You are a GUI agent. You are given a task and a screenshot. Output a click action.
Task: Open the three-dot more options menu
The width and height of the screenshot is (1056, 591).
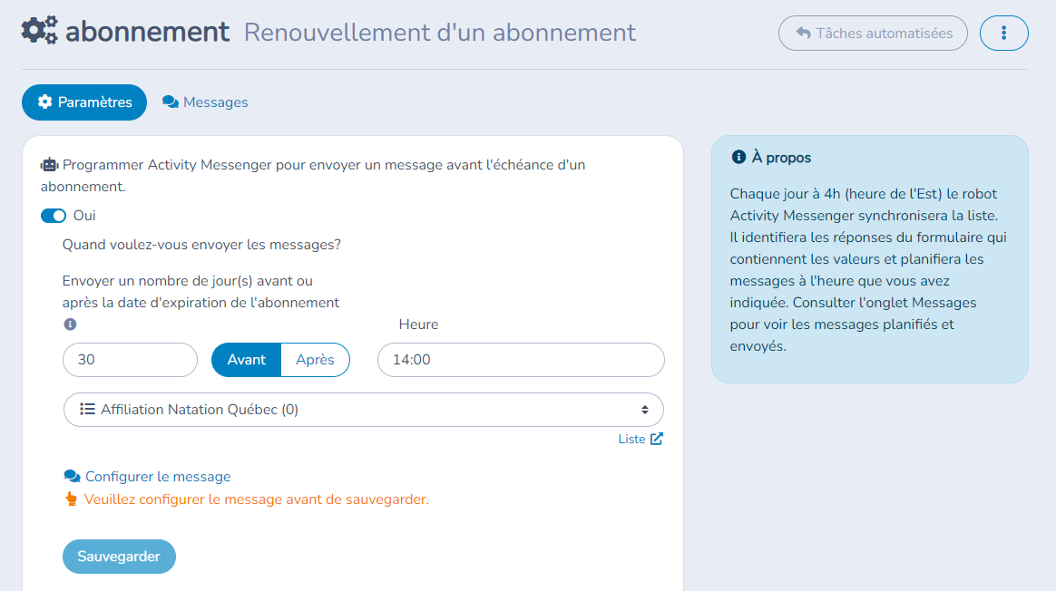point(1003,33)
